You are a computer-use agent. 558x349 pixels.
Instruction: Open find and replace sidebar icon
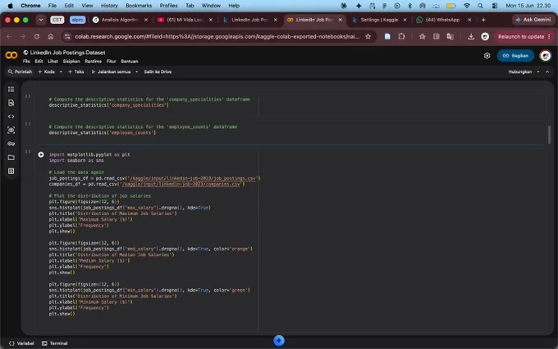coord(11,103)
